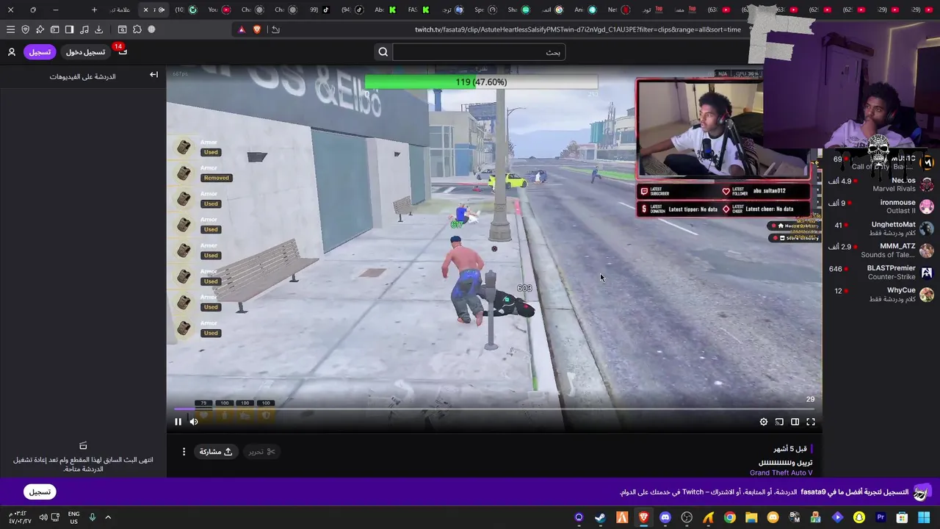
Task: Open Steam from the taskbar
Action: coord(600,517)
